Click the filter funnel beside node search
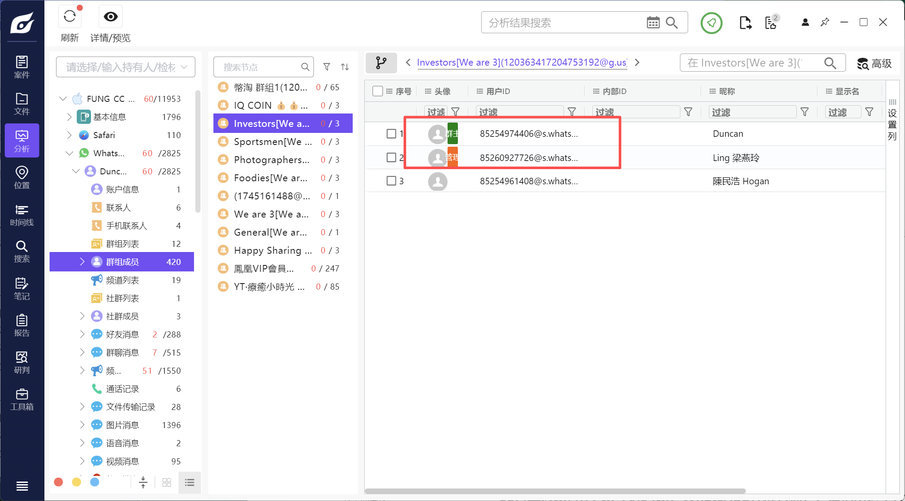905x501 pixels. 327,67
